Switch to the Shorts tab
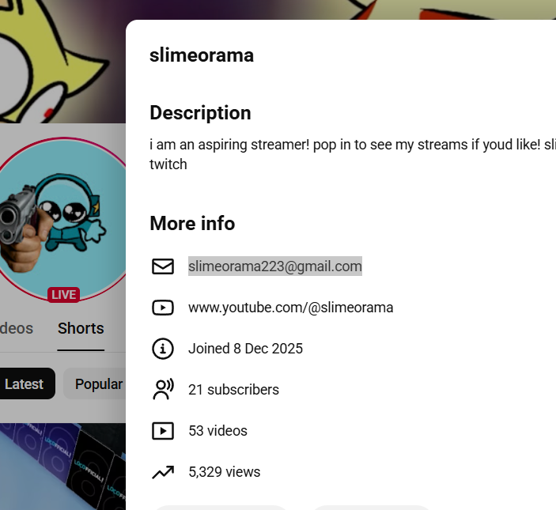The width and height of the screenshot is (556, 510). [81, 329]
